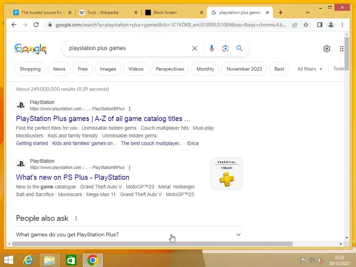Share this page from address bar

coord(295,25)
